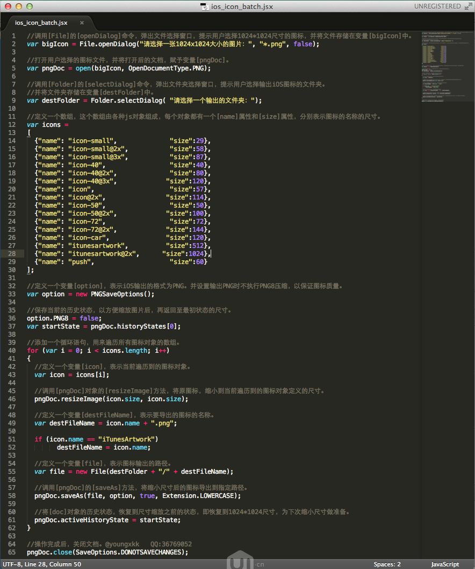Click the comment with QQ:36769052
Image resolution: width=475 pixels, height=569 pixels.
[x=110, y=544]
